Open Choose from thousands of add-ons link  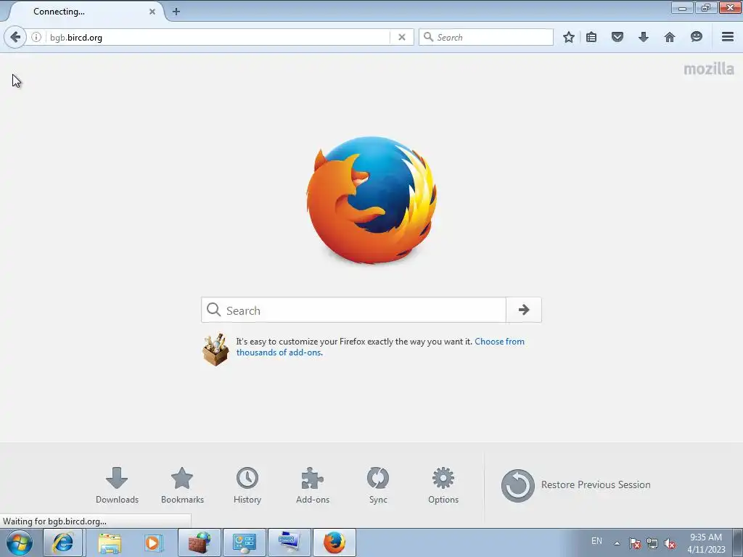point(380,347)
